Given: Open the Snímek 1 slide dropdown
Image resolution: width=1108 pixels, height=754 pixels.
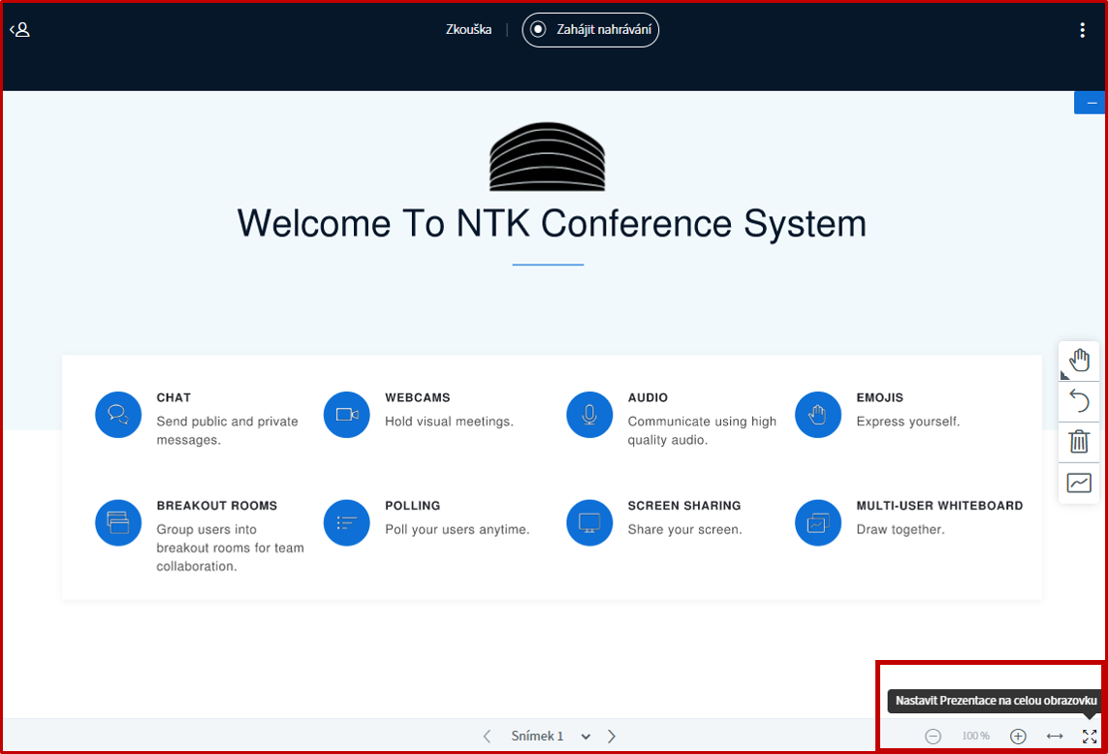Looking at the screenshot, I should point(550,737).
